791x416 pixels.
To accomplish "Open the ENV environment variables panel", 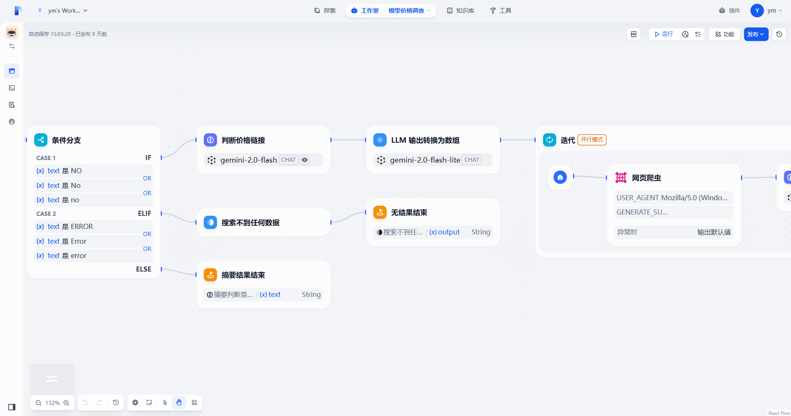I will 633,34.
